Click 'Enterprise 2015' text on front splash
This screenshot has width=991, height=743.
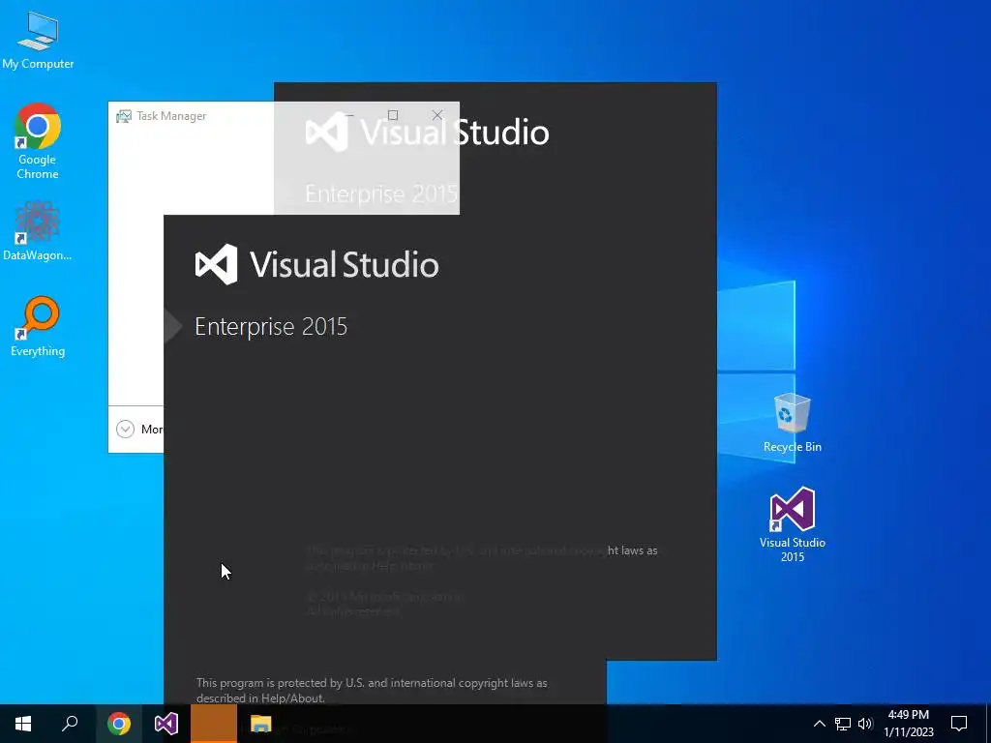click(271, 327)
